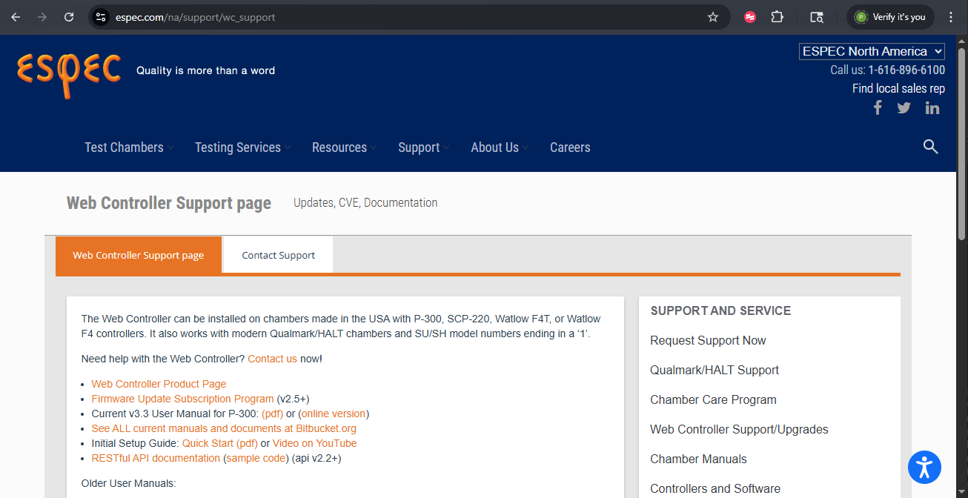Expand the Testing Services menu
The width and height of the screenshot is (968, 498).
[x=243, y=147]
